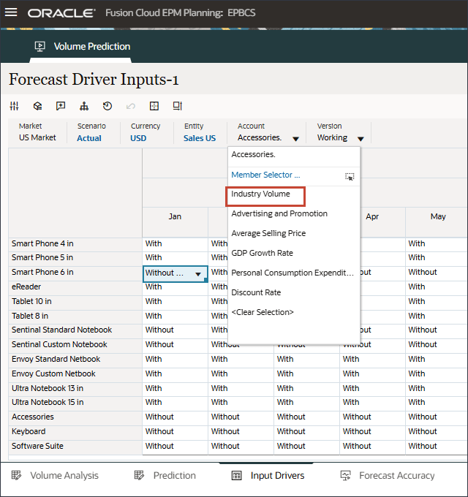This screenshot has width=468, height=497.
Task: Click the cube icon in form toolbar
Action: coord(37,106)
